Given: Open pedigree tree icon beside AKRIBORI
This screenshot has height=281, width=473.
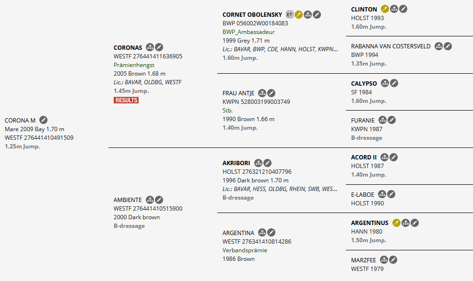Looking at the screenshot, I should click(x=258, y=163).
